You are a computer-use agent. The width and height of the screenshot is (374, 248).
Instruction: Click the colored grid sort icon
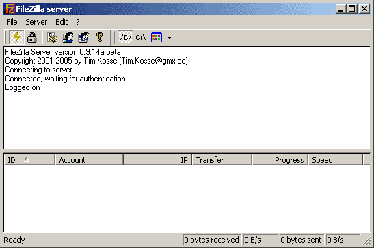point(157,38)
